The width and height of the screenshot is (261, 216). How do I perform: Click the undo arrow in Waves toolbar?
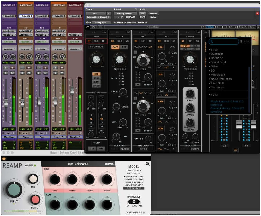pyautogui.click(x=93, y=27)
